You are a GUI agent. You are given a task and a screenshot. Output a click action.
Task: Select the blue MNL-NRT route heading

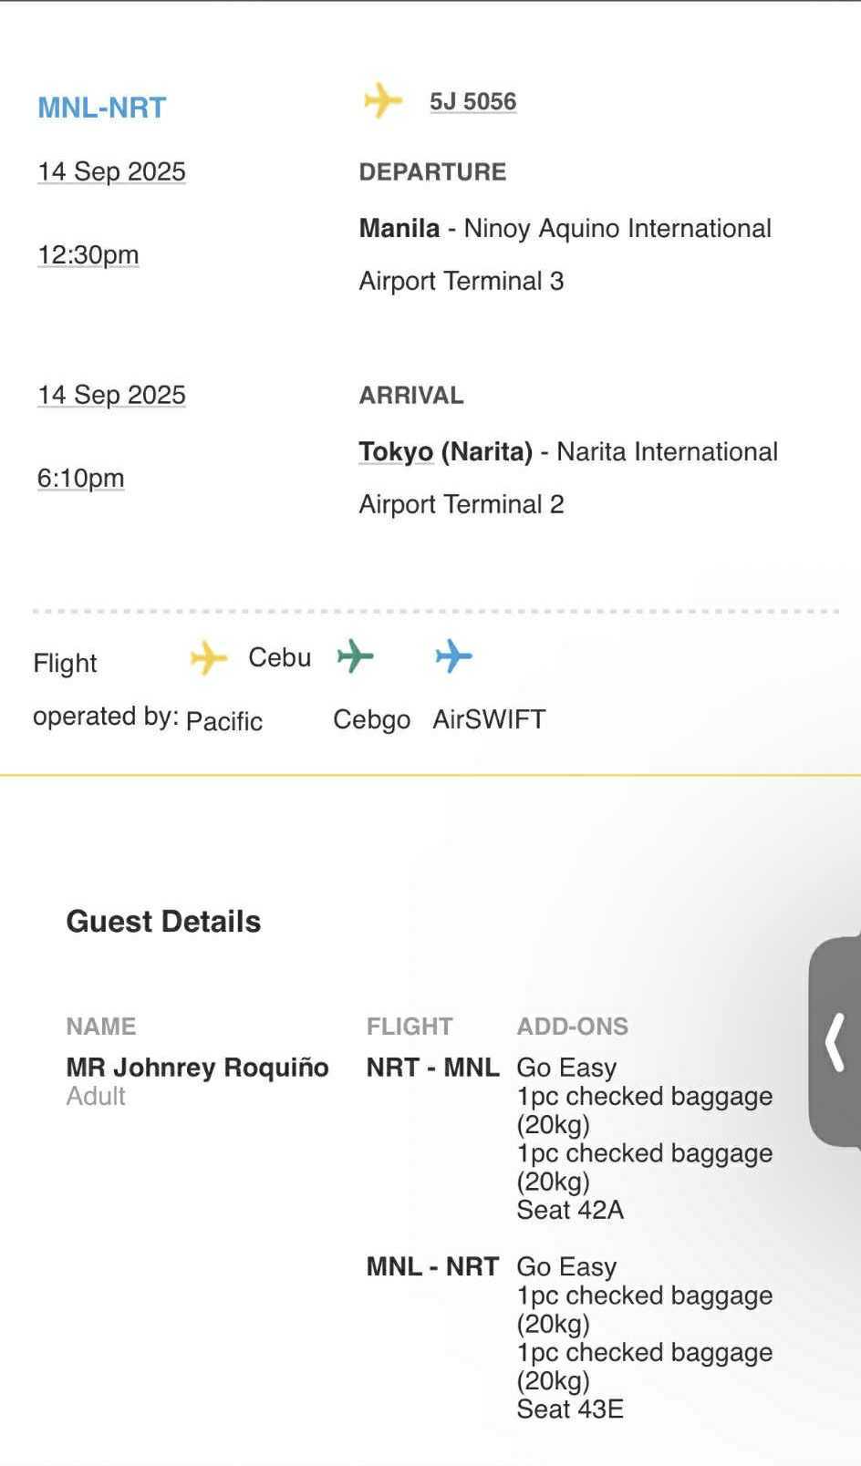click(x=101, y=108)
